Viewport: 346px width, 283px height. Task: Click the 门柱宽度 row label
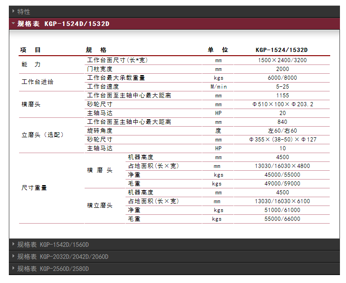[100, 69]
